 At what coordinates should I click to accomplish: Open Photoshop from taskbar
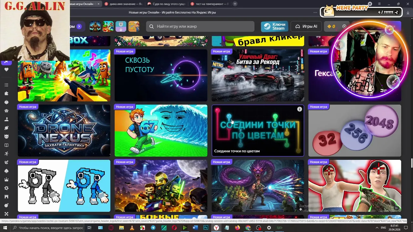click(x=206, y=228)
